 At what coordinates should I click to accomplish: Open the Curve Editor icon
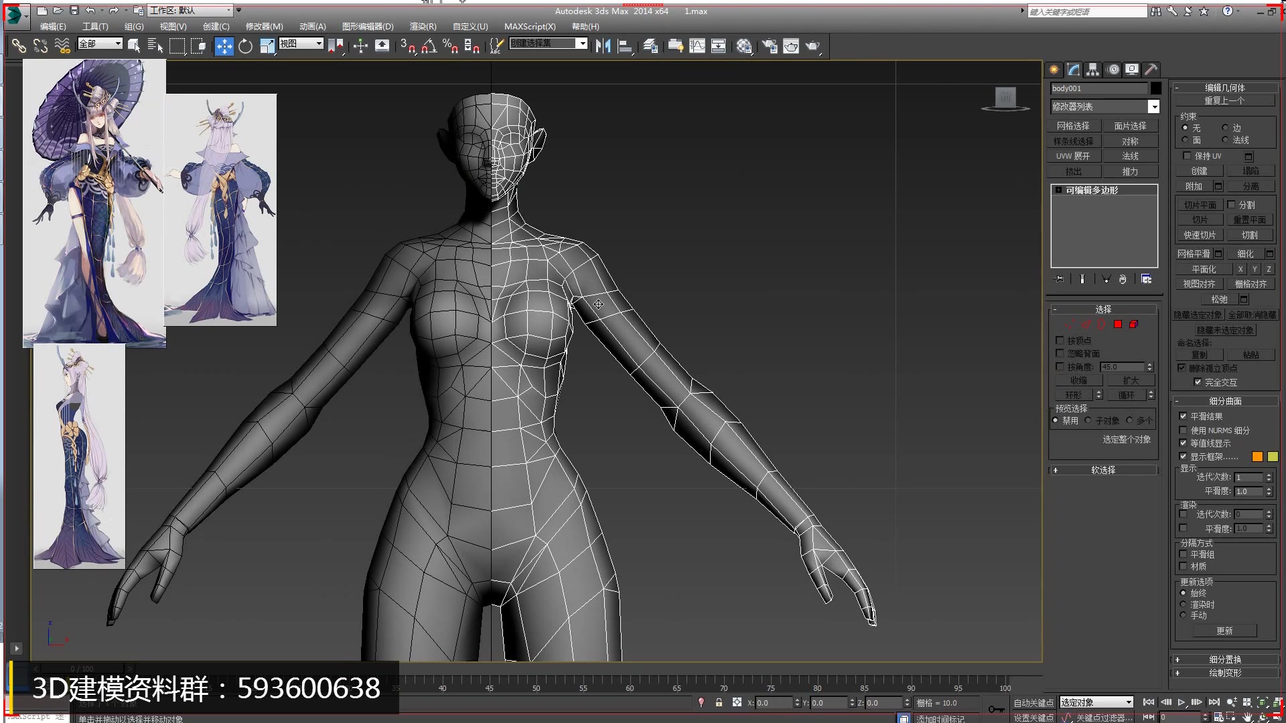[697, 46]
